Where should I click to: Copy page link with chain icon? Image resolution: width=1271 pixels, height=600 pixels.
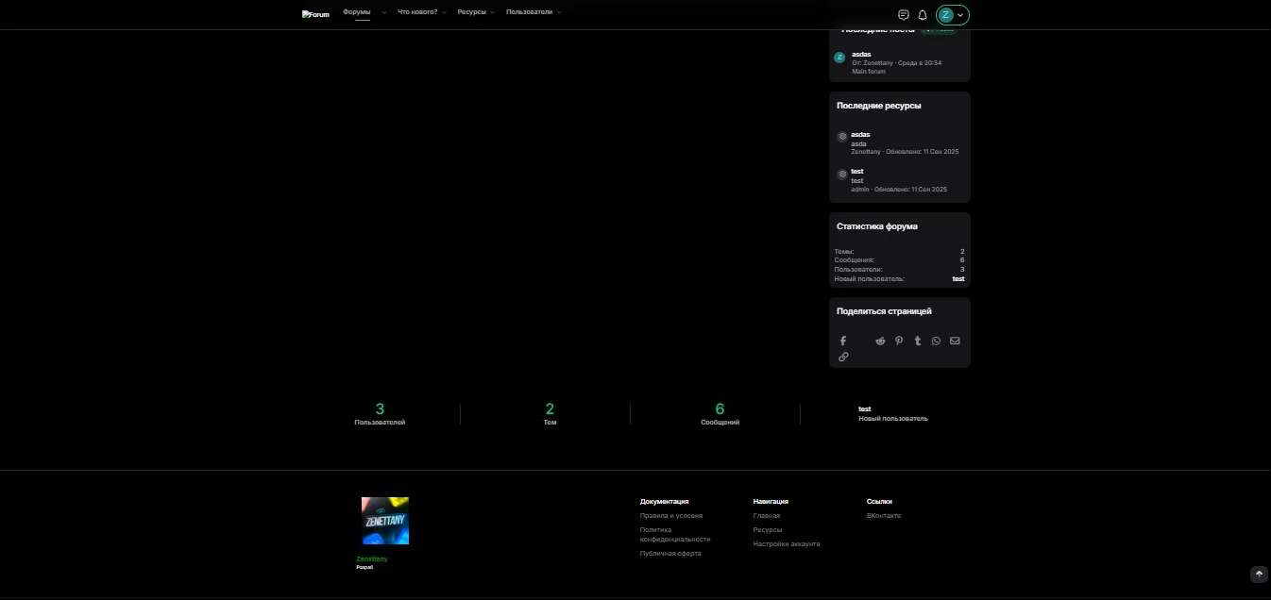coord(843,357)
